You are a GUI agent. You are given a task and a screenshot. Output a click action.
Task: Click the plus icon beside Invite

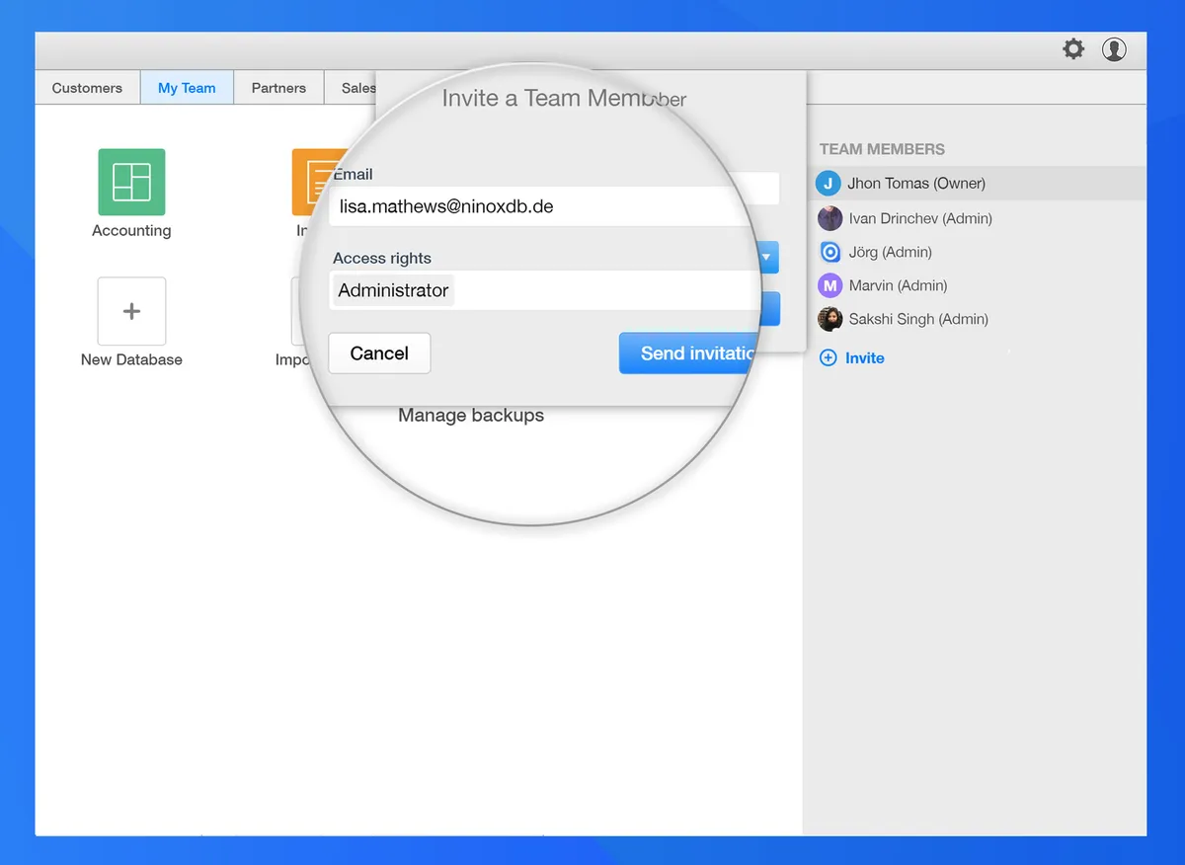click(x=829, y=357)
